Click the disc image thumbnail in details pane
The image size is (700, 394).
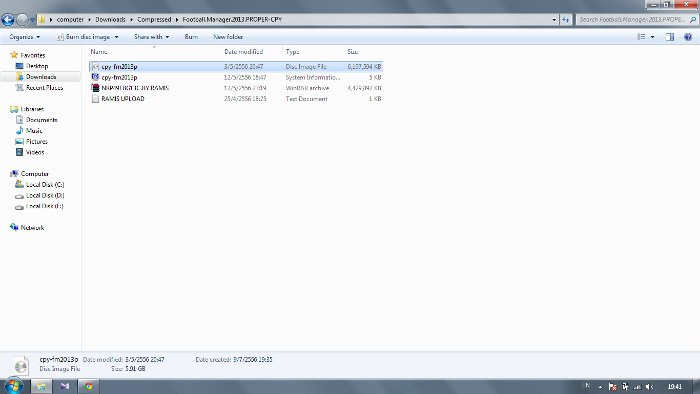click(20, 365)
